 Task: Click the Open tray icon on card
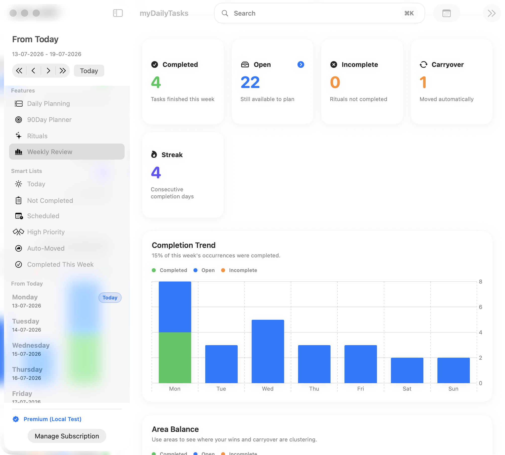245,65
